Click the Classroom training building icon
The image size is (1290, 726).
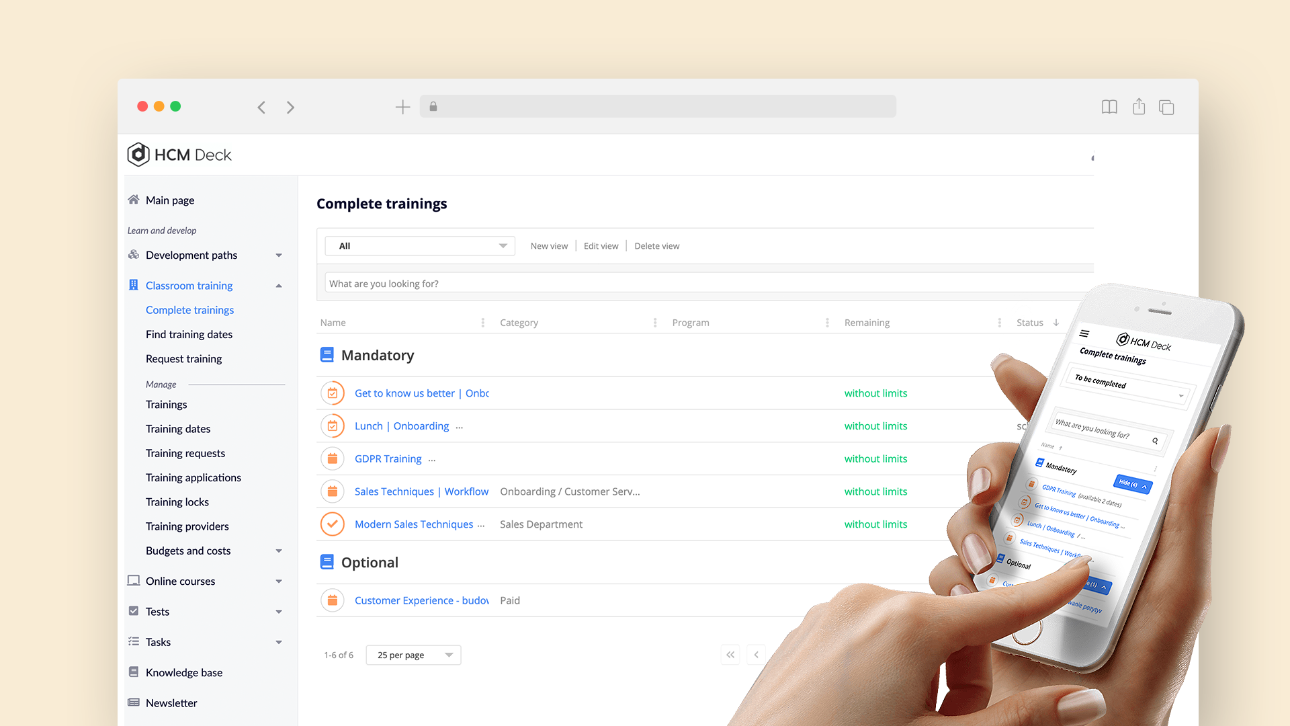[x=134, y=285]
